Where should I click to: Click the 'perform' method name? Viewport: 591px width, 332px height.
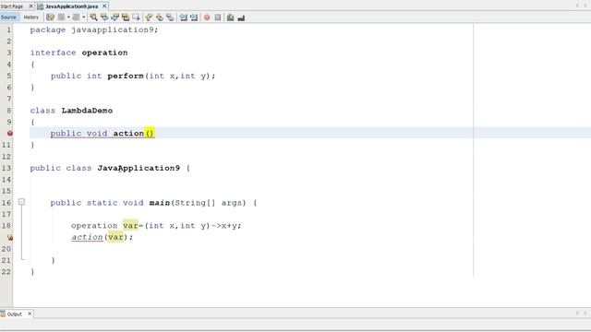pyautogui.click(x=126, y=76)
